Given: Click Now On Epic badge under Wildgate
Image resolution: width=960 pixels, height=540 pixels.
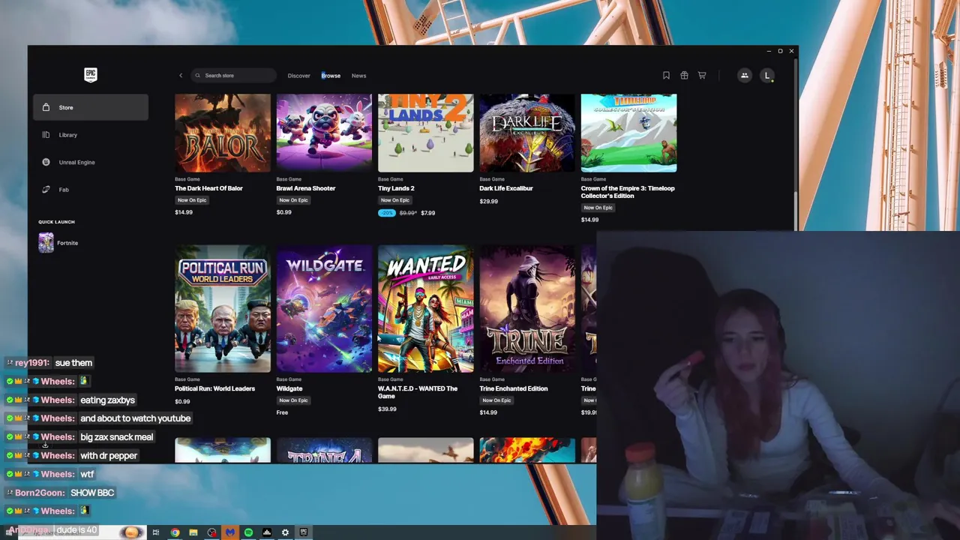Looking at the screenshot, I should point(293,400).
